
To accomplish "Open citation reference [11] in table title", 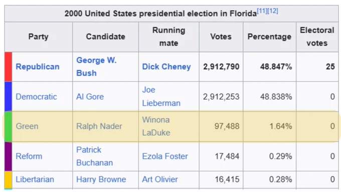I will pos(262,11).
